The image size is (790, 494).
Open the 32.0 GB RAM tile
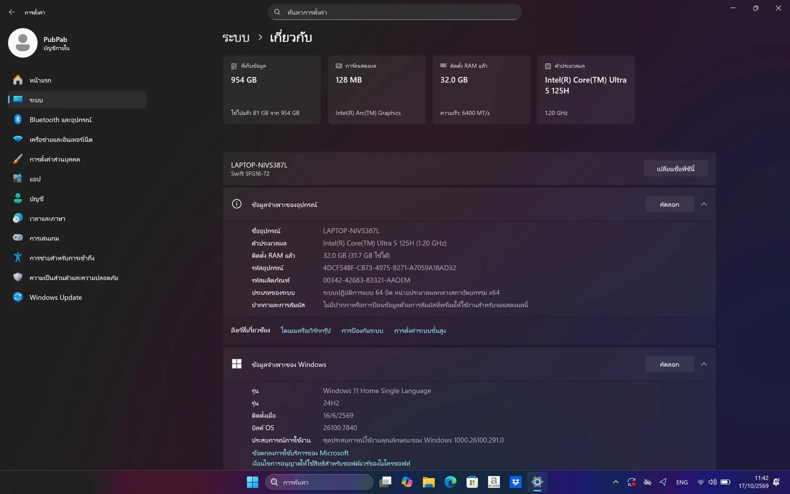click(481, 90)
